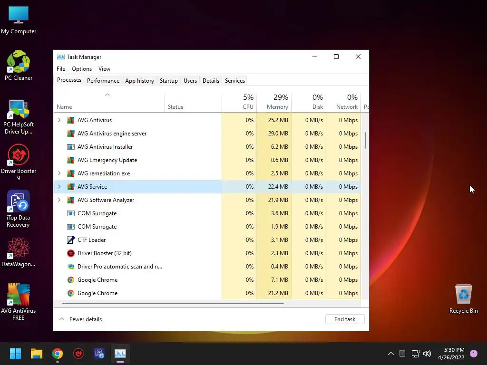The image size is (487, 365).
Task: Open PC HelpSoft Driver Updater shortcut
Action: pyautogui.click(x=19, y=117)
